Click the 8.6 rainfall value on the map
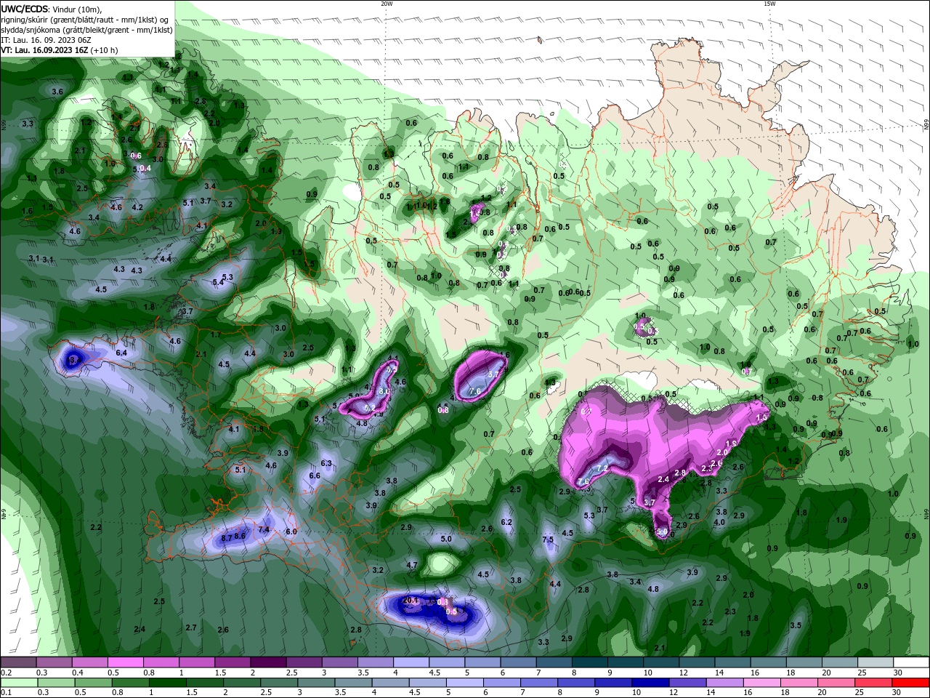 pos(240,536)
